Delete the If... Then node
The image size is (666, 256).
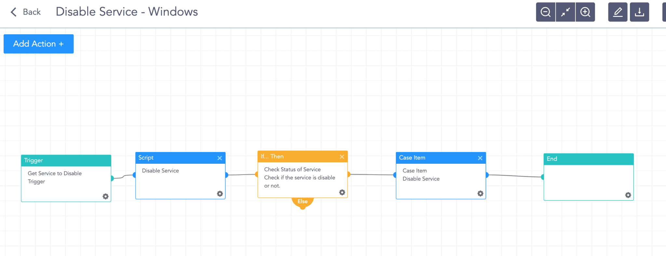click(342, 157)
